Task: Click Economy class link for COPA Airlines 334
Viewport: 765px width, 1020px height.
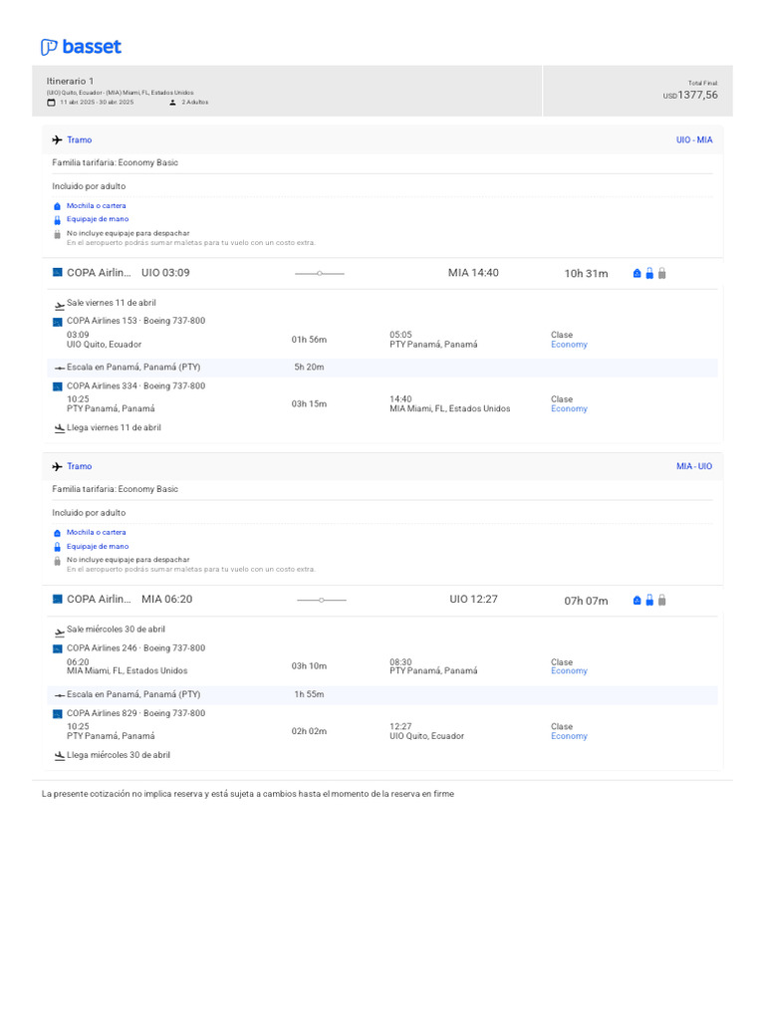Action: (x=569, y=409)
